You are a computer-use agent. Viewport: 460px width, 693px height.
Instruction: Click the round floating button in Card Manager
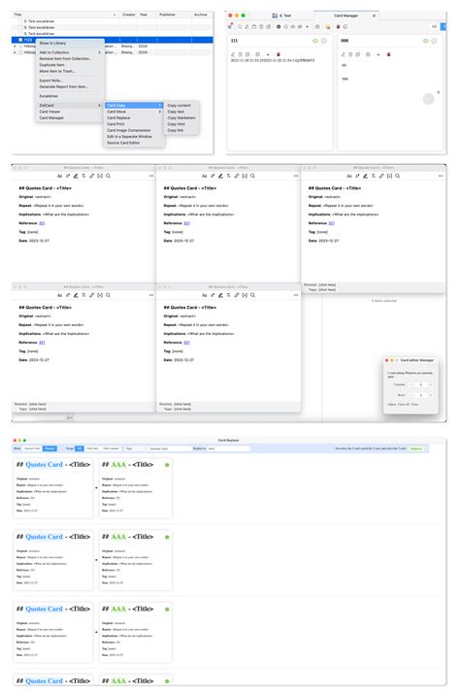pos(428,99)
